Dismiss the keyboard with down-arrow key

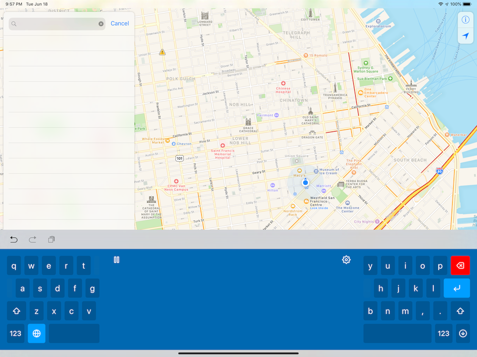(x=463, y=333)
